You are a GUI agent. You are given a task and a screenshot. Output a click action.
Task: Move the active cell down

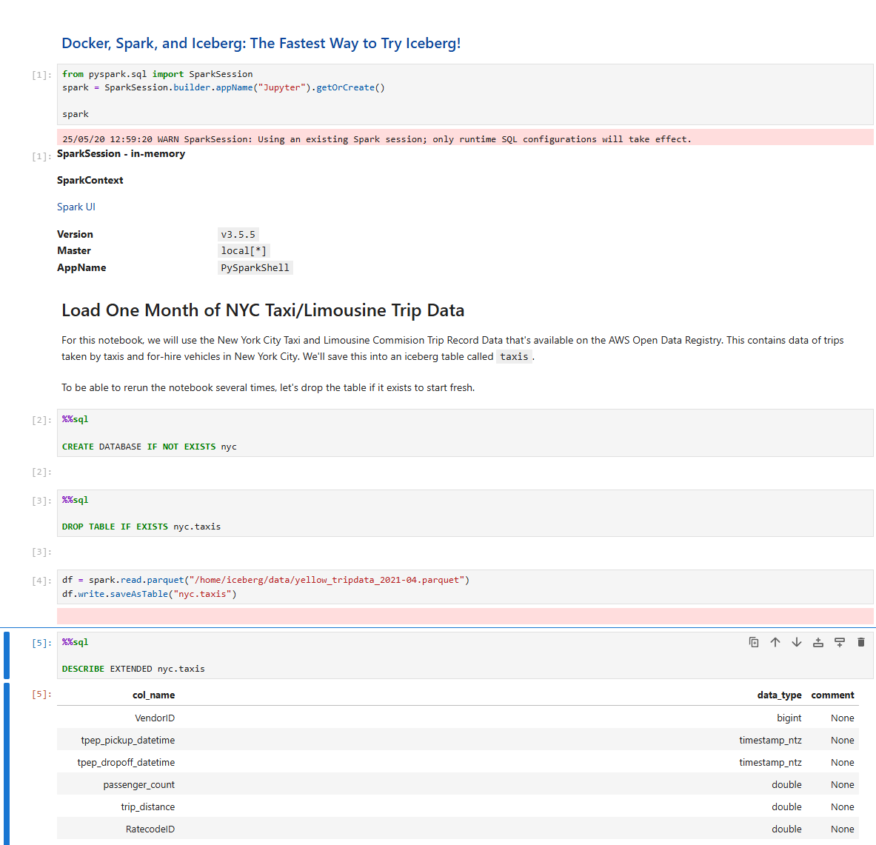click(x=797, y=642)
